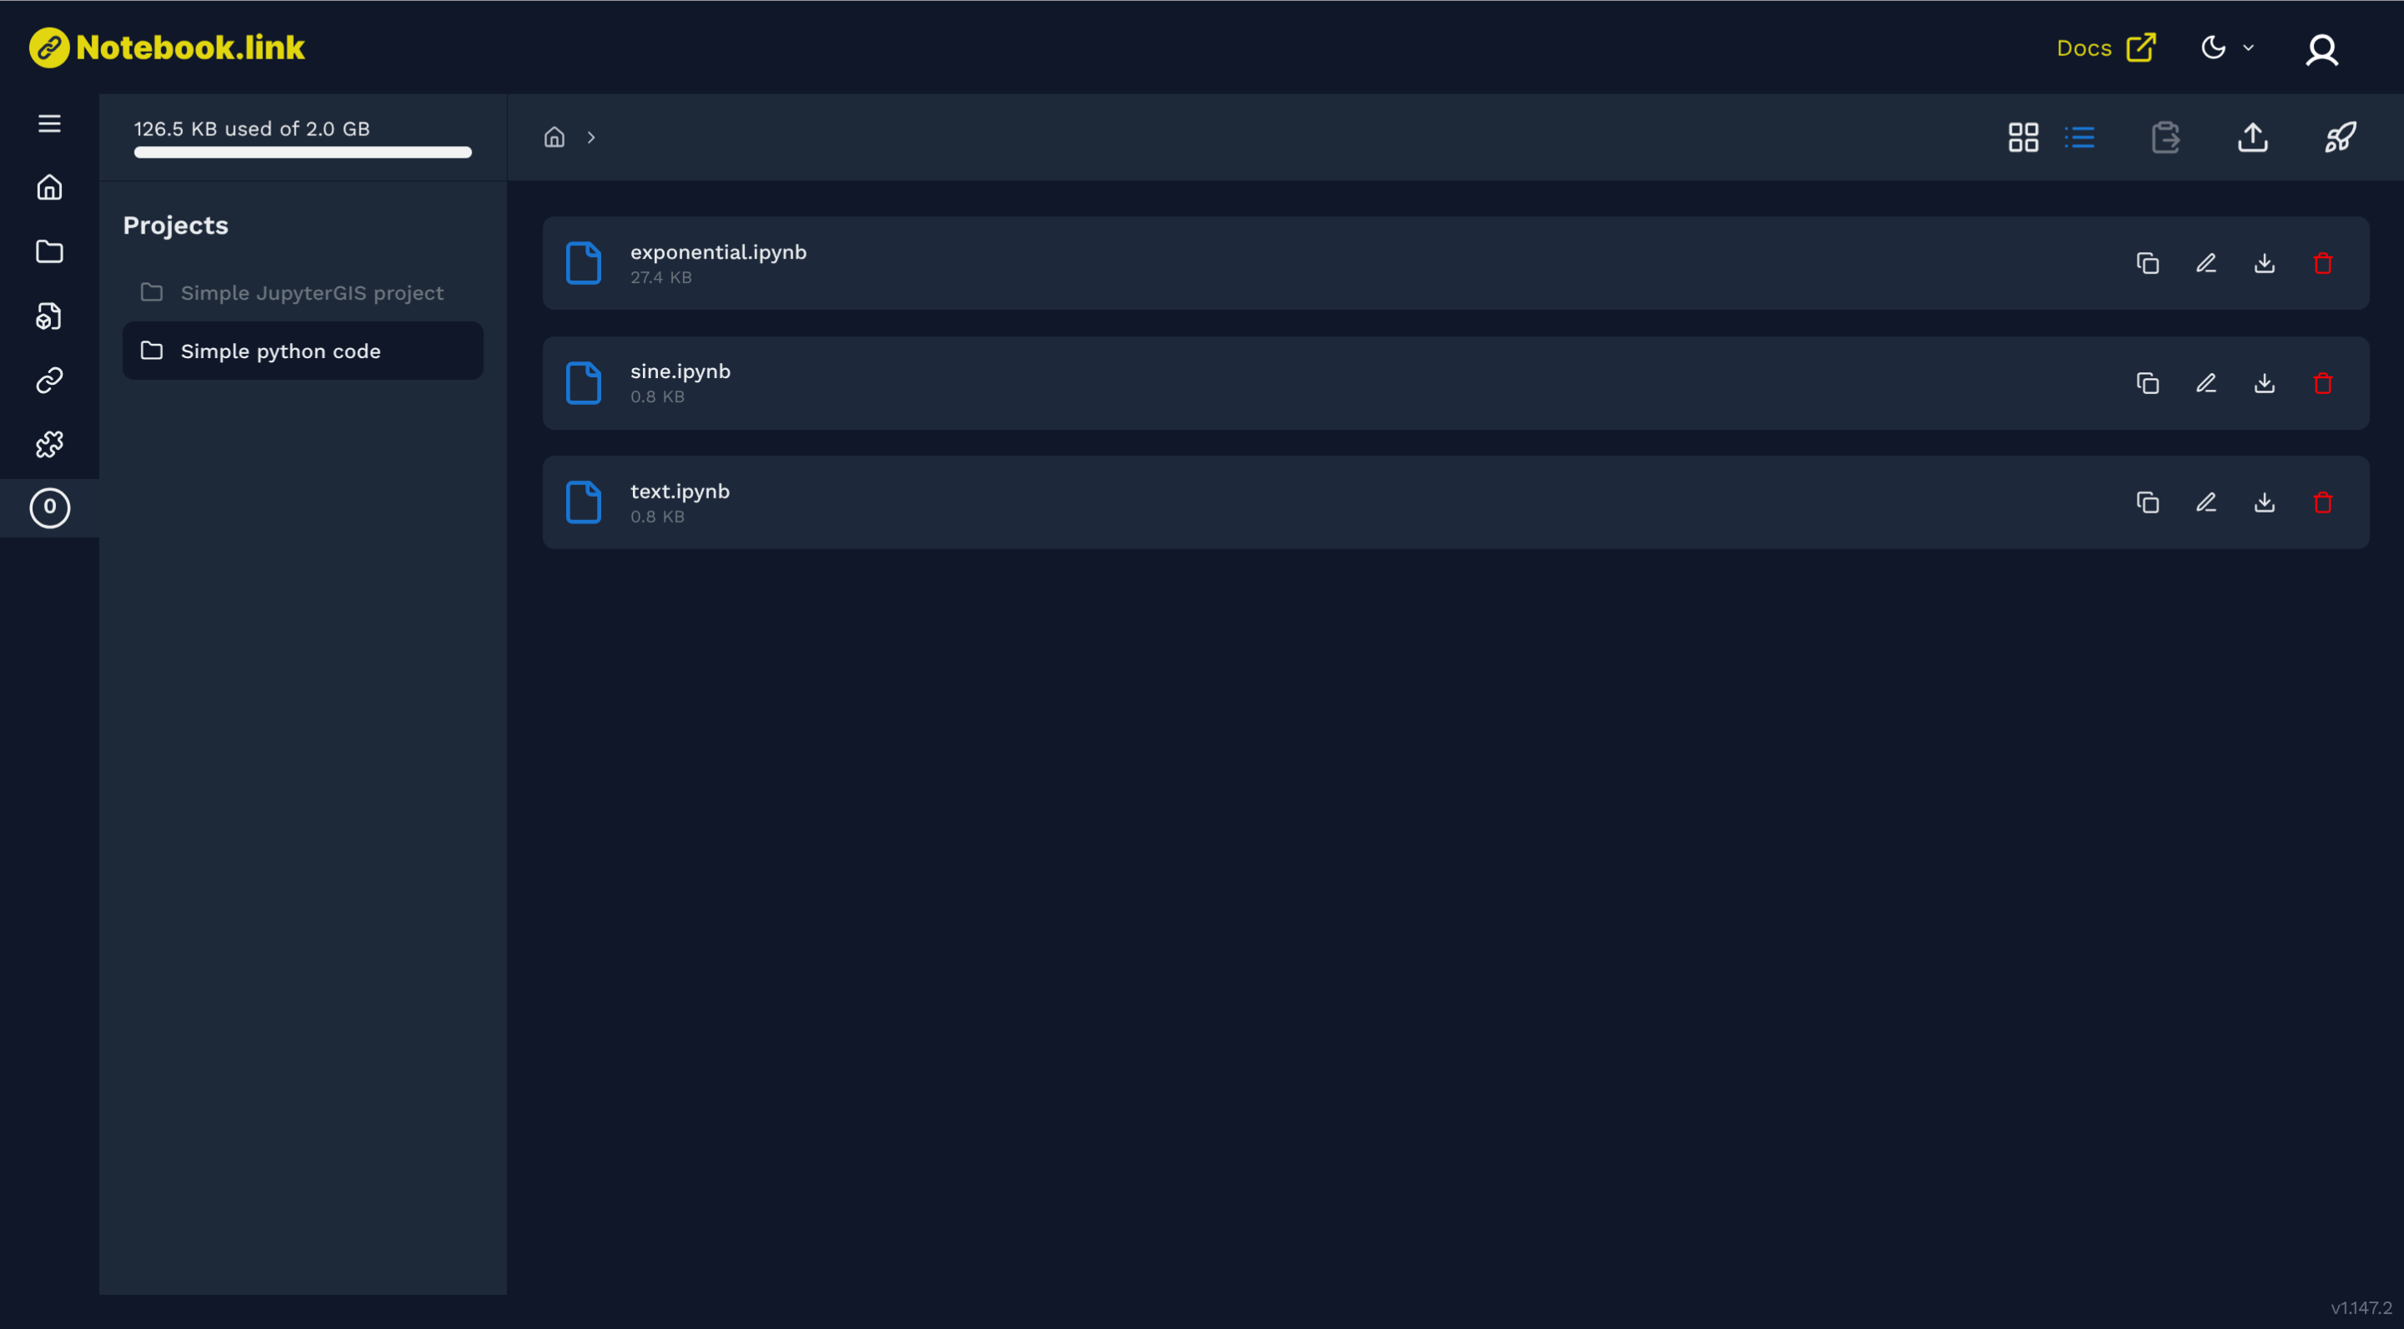Switch to list view layout
Screen dimensions: 2404x1329
(x=2079, y=137)
